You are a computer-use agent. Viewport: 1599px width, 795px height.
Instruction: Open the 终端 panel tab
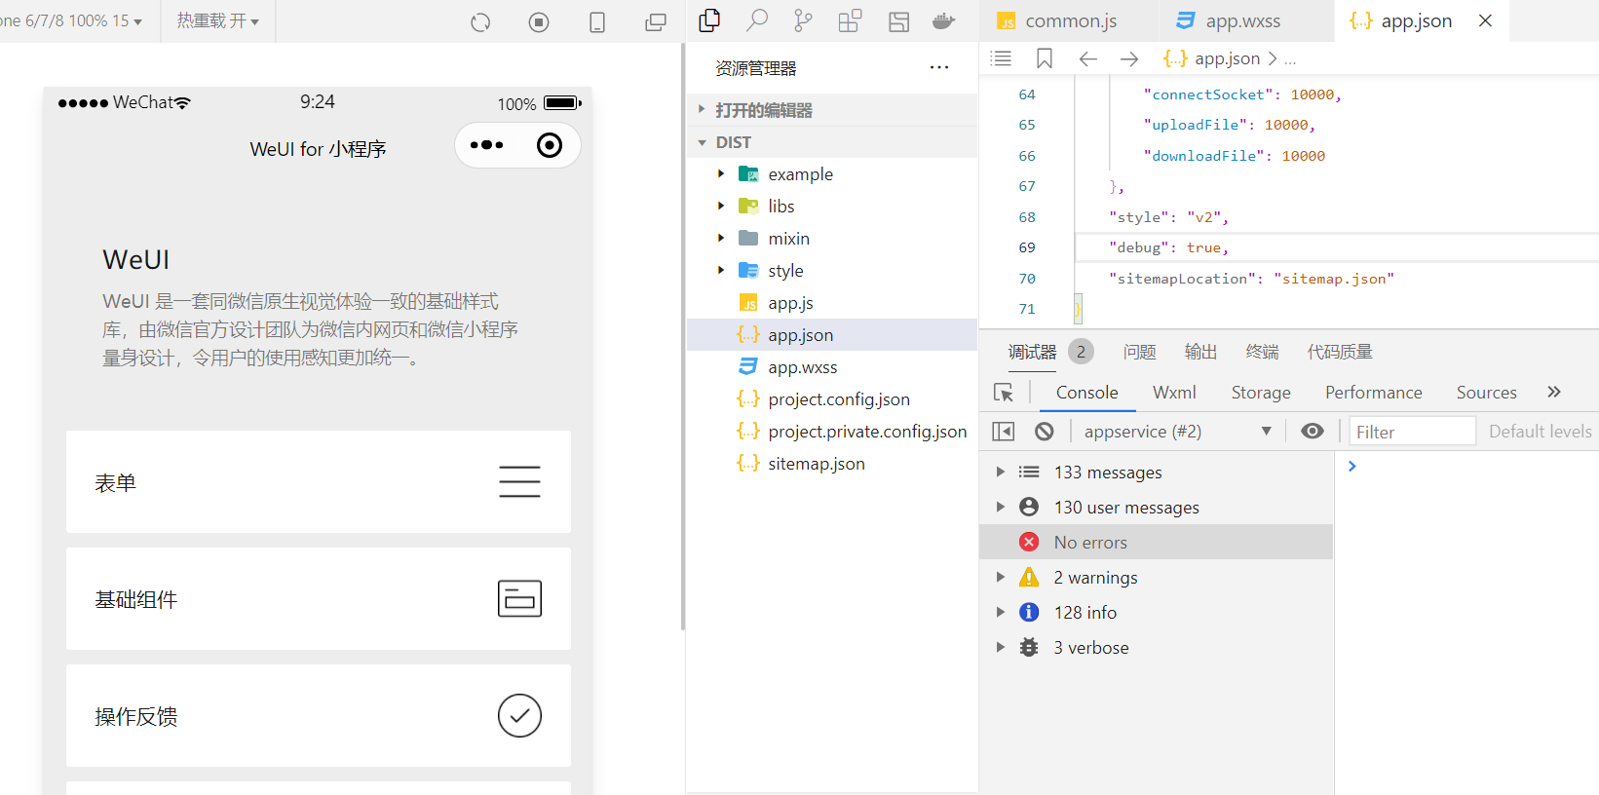(1262, 352)
